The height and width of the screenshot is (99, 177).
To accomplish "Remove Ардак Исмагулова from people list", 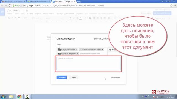I will click(77, 54).
